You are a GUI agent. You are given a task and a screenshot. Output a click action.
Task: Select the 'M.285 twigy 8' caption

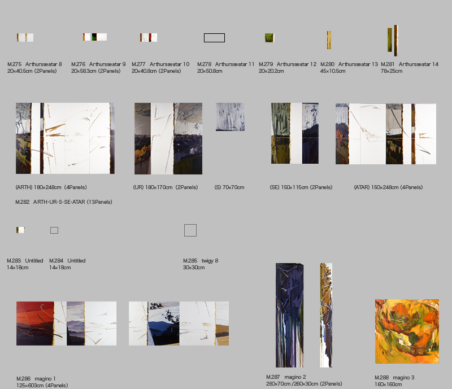point(201,261)
